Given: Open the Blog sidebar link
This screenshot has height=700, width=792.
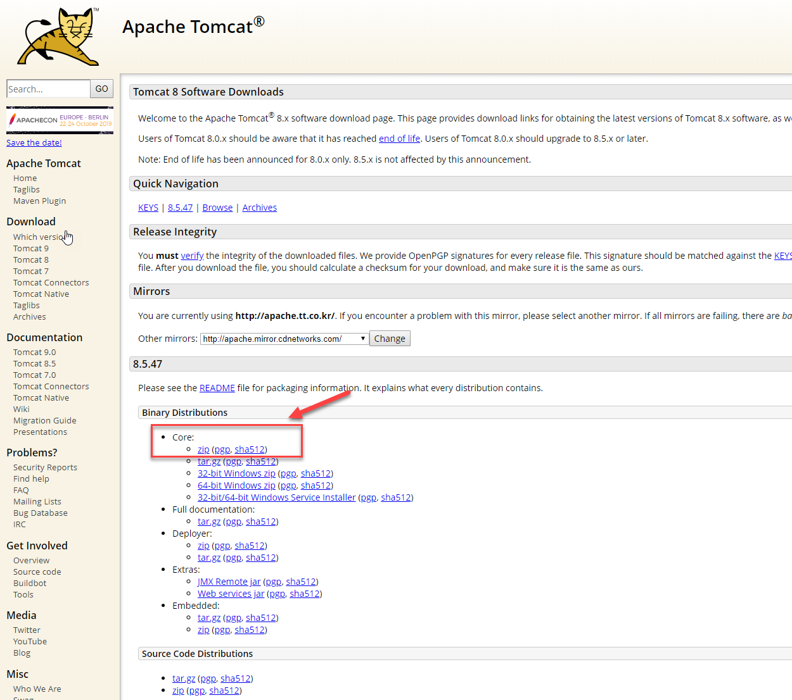Looking at the screenshot, I should coord(22,653).
